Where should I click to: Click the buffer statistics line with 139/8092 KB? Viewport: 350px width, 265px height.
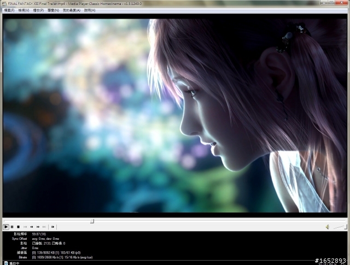click(49, 252)
